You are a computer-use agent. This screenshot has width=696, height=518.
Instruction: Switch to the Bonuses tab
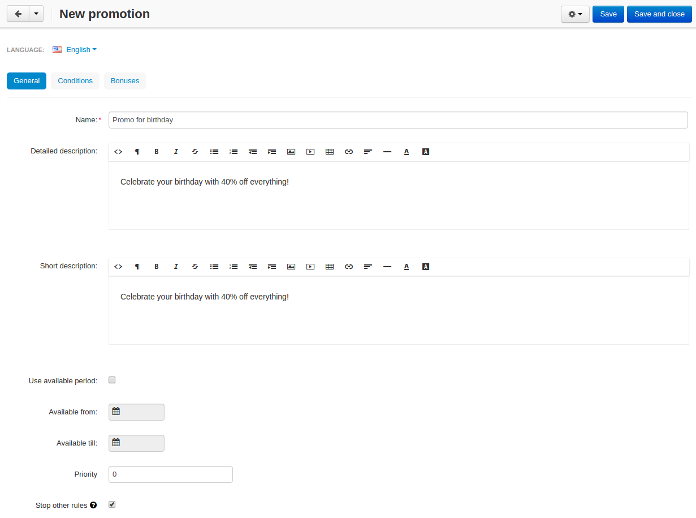(x=125, y=81)
